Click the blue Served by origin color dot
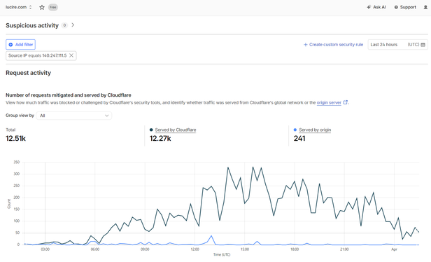The image size is (431, 262). (x=295, y=130)
